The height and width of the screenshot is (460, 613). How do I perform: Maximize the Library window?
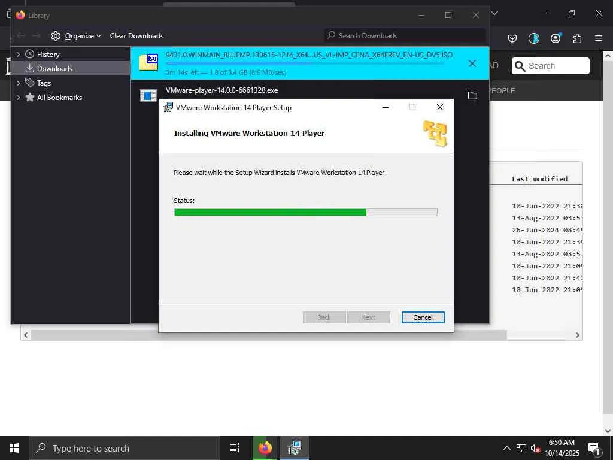click(x=448, y=15)
